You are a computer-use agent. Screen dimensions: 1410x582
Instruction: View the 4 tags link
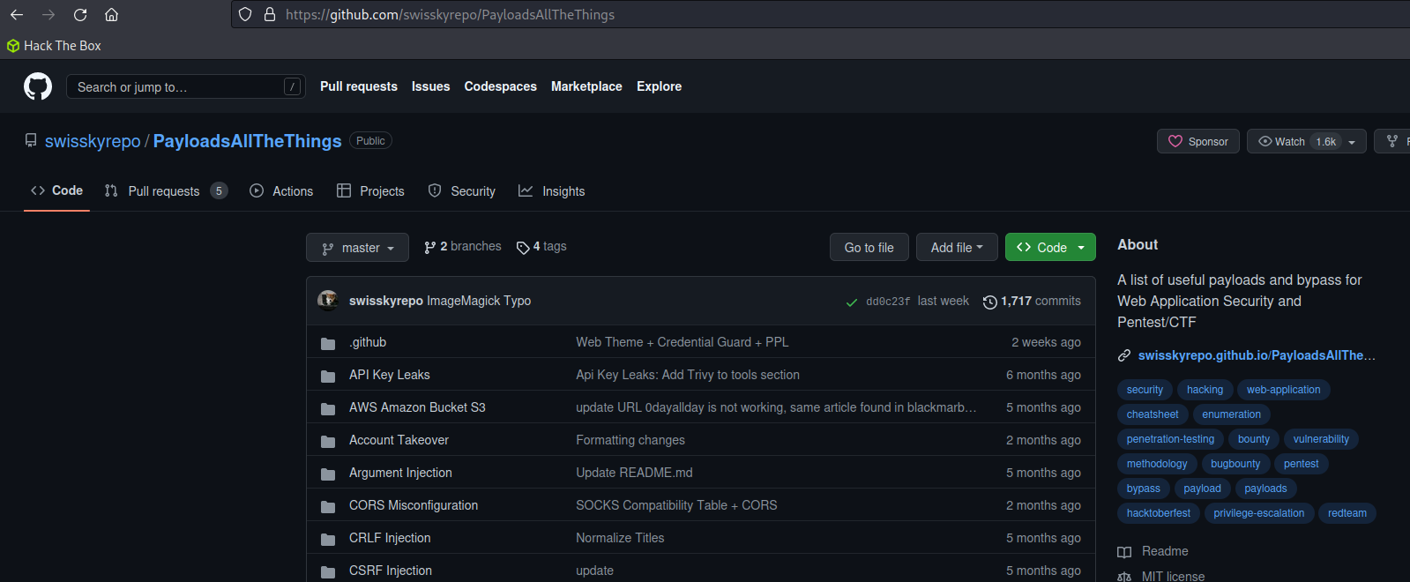[541, 247]
